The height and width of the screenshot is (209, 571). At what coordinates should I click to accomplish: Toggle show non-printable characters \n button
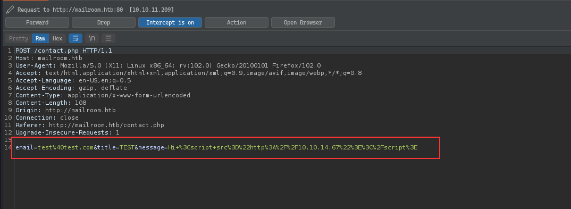coord(92,38)
